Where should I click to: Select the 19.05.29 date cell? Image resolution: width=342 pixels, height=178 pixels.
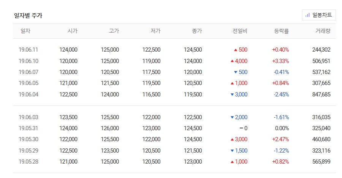[28, 151]
